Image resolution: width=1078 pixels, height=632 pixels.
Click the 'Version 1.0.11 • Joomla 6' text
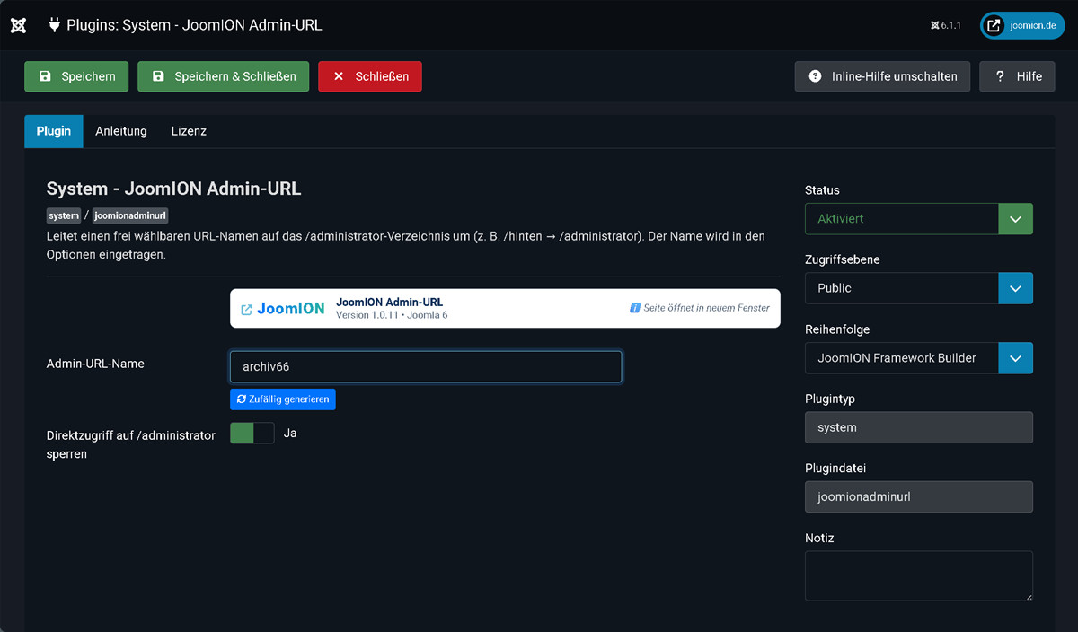[392, 315]
